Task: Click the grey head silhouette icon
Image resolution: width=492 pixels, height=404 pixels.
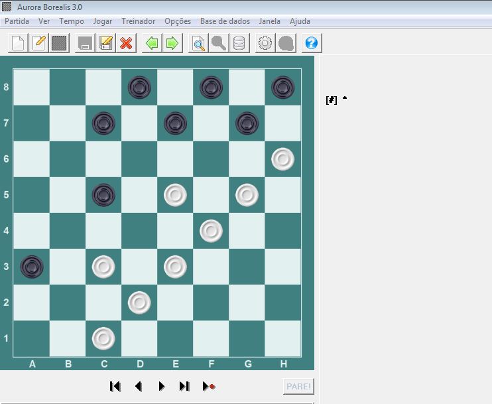Action: (x=286, y=43)
